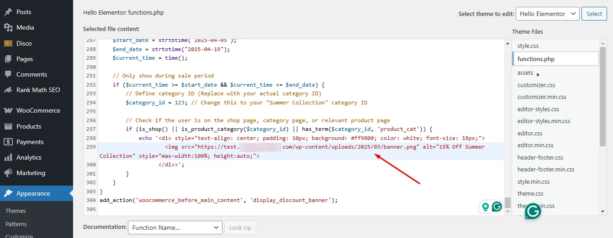613x238 pixels.
Task: Open customizer.min.css file
Action: (542, 97)
